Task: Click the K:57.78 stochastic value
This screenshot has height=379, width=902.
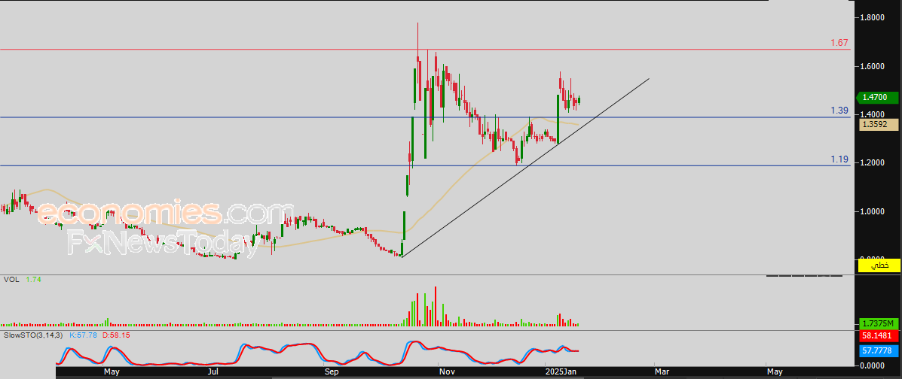Action: coord(84,334)
